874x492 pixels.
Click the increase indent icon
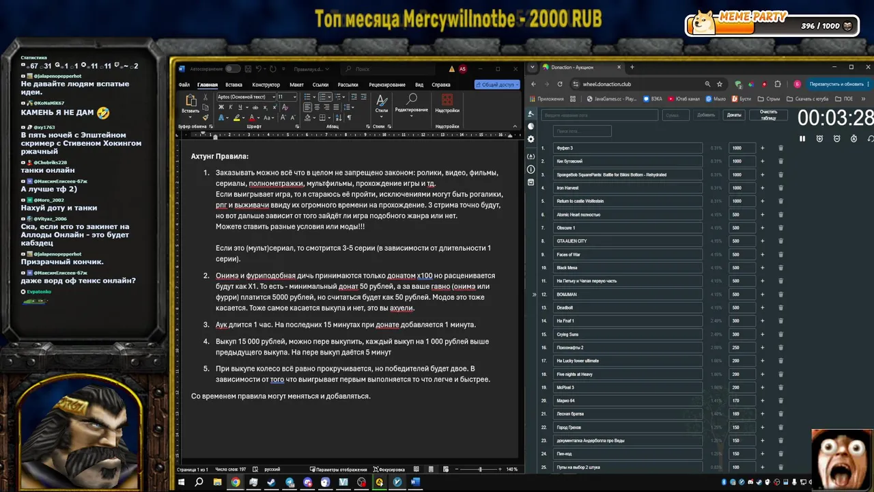[364, 97]
